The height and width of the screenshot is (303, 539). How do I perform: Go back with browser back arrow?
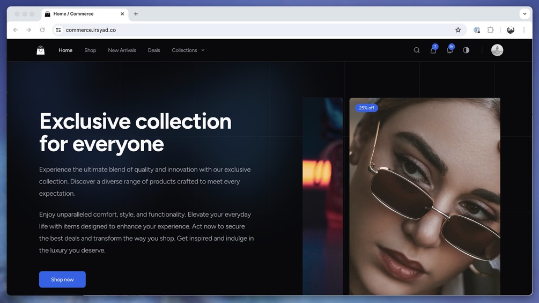click(16, 30)
